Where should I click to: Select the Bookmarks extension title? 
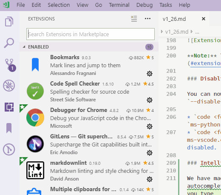(65, 57)
